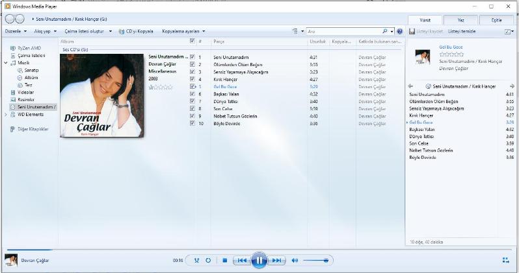Stop playback with the stop button
Screen dimensions: 519x273
pyautogui.click(x=224, y=260)
